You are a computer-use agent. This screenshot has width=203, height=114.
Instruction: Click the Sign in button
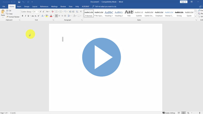point(183,2)
